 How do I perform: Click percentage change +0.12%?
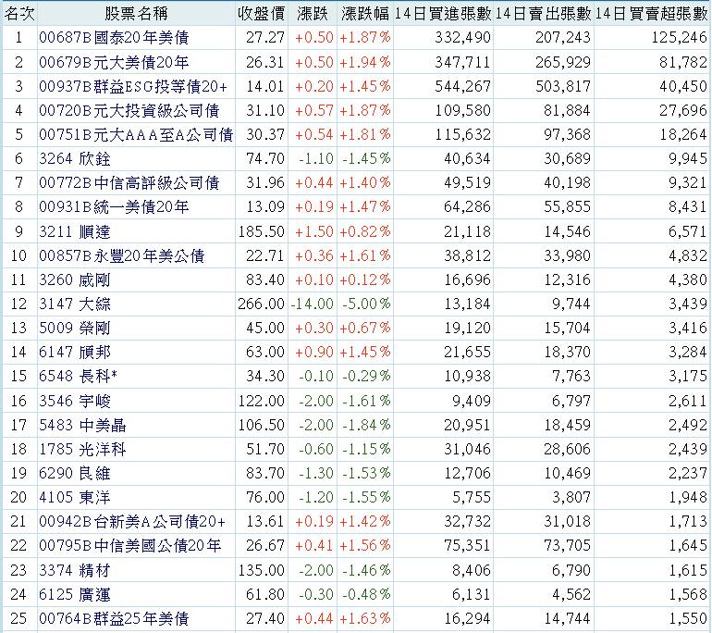tap(365, 279)
